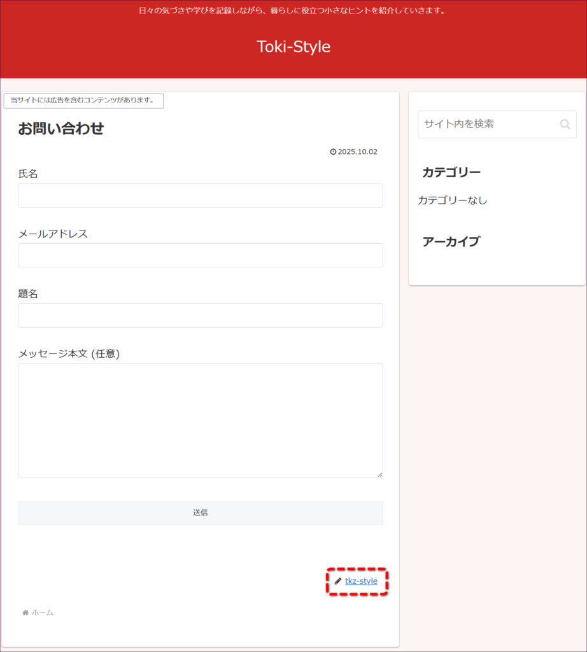The image size is (587, 652).
Task: Focus the 題名 input field
Action: point(200,315)
